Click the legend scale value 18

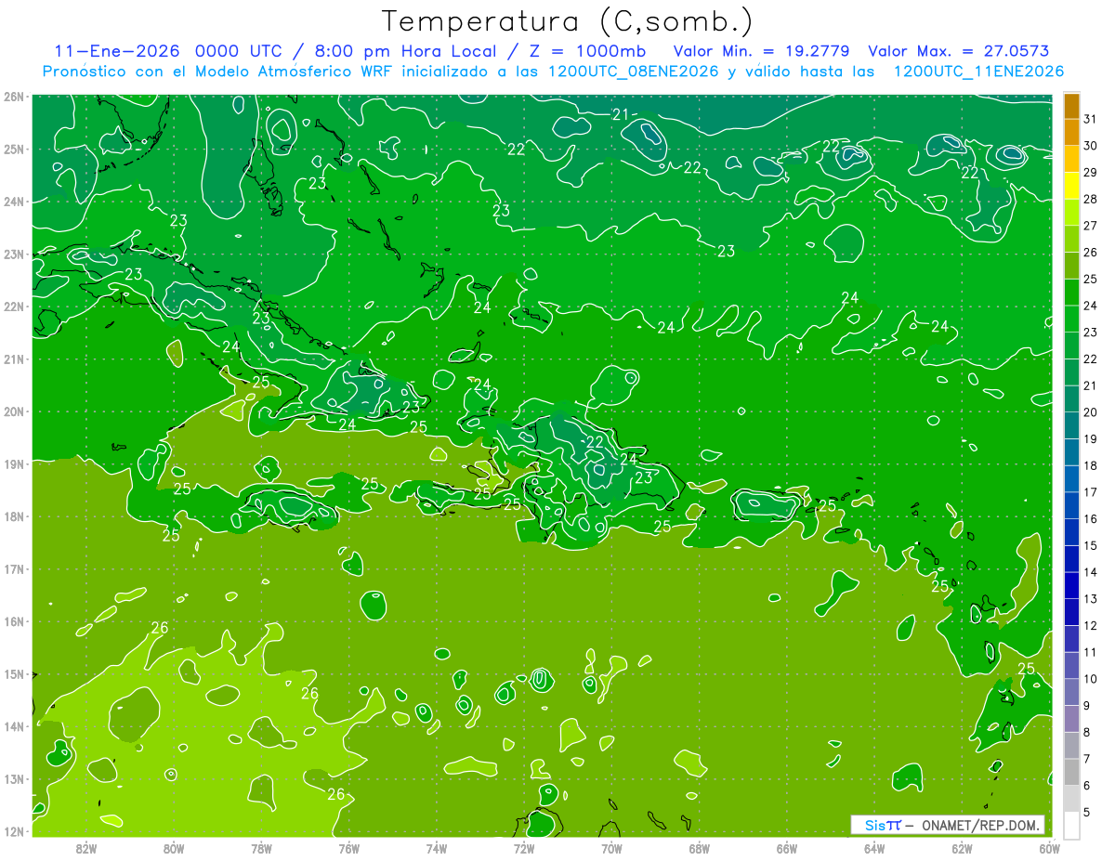(x=1089, y=465)
